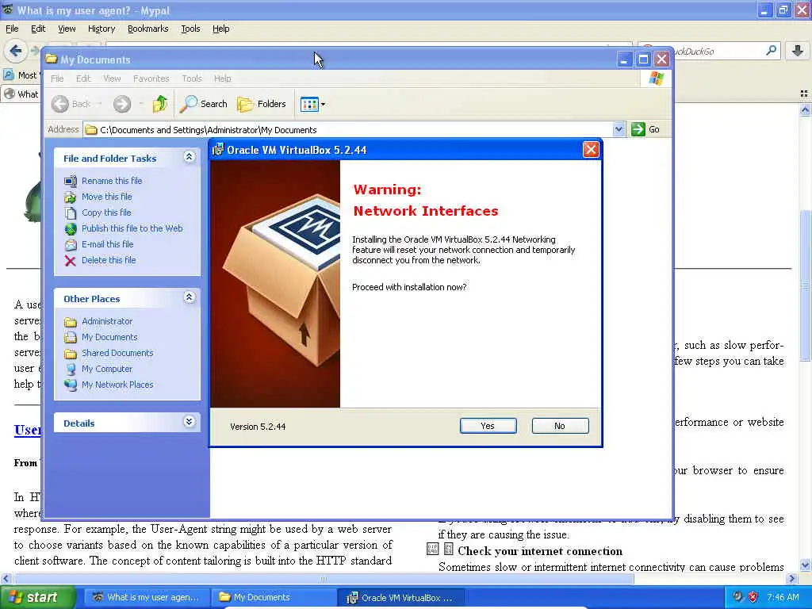Confirm installation with the Yes button
This screenshot has width=812, height=609.
pos(488,426)
